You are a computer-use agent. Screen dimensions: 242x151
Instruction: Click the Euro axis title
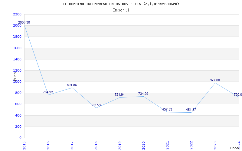coord(15,76)
